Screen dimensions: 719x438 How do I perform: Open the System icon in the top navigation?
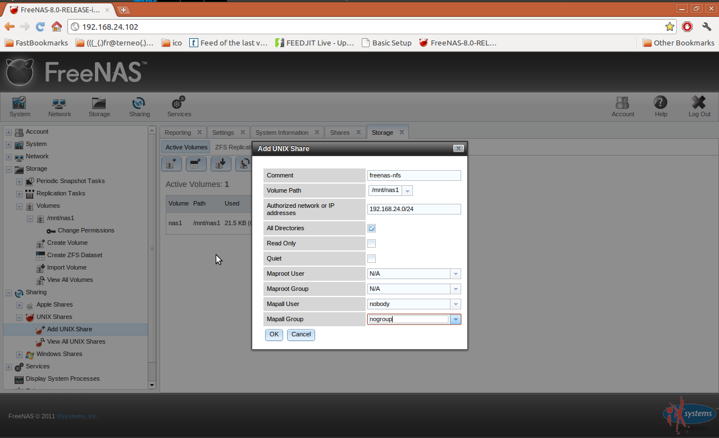coord(19,107)
